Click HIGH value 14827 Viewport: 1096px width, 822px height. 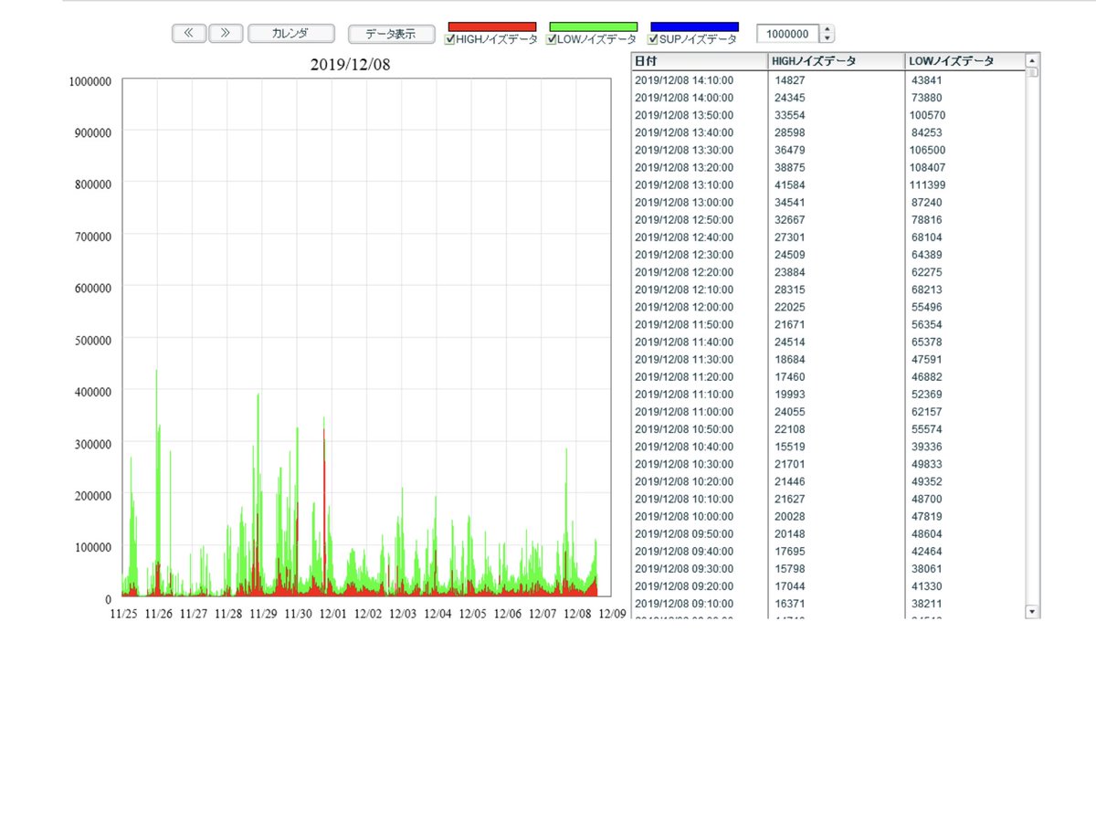[x=789, y=80]
